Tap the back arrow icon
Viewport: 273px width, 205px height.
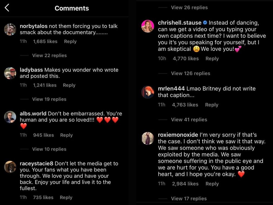[7, 8]
